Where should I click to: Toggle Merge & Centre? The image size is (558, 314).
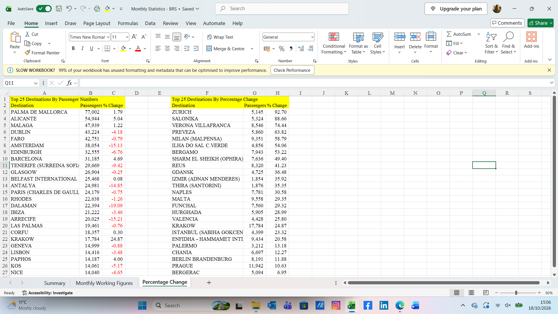226,49
